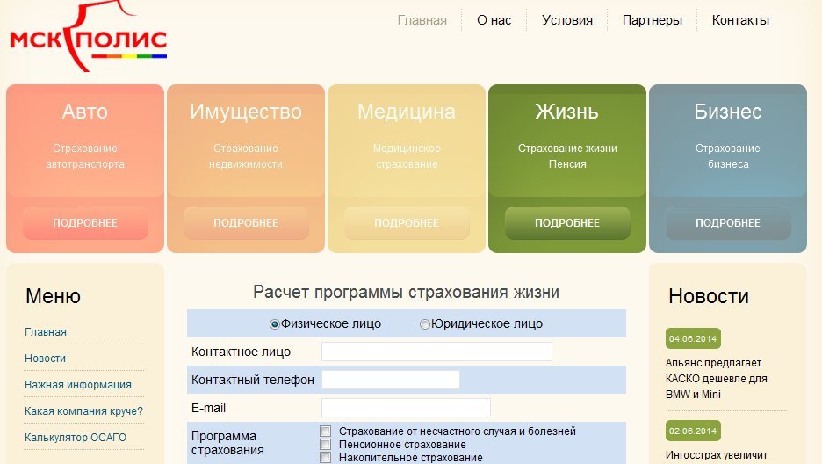Screen dimensions: 822x464
Task: Enable the Пенсионное страхование checkbox
Action: tap(326, 445)
